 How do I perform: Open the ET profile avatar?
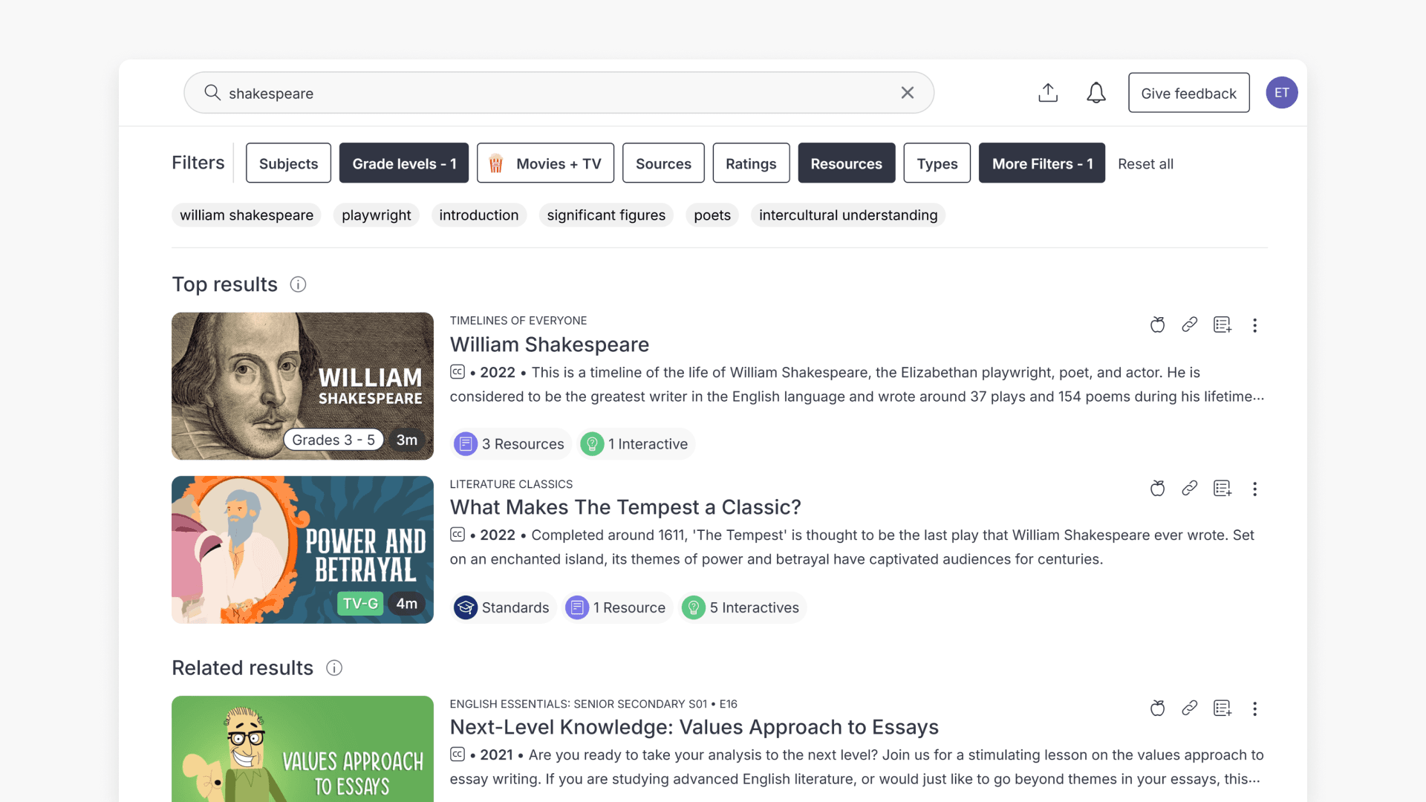tap(1282, 93)
